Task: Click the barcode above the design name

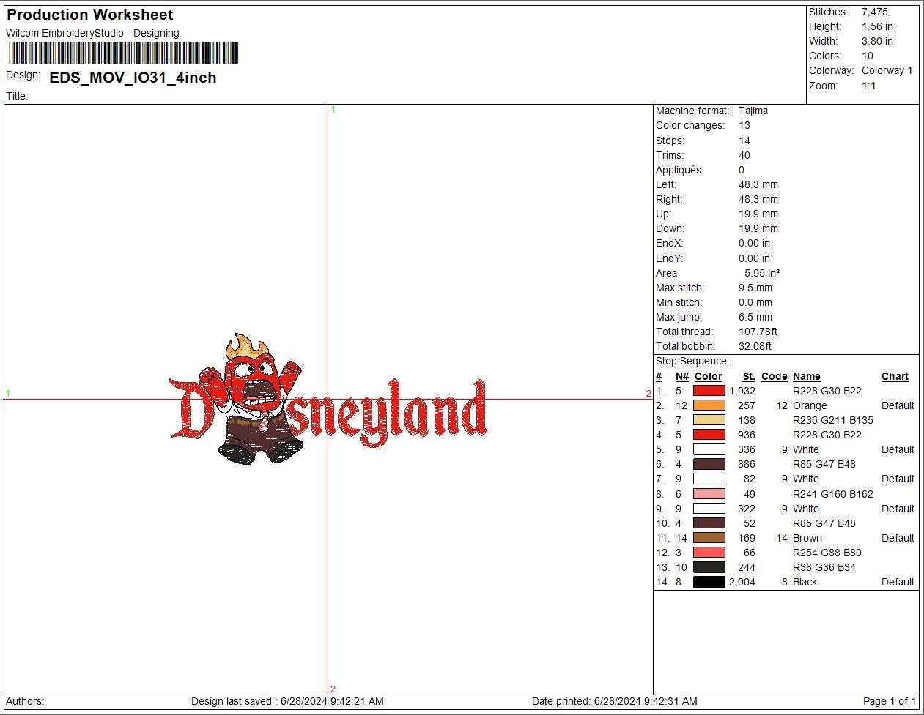Action: click(x=122, y=52)
